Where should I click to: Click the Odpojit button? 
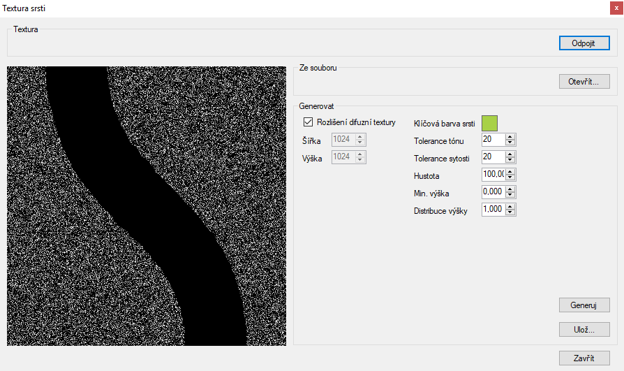(x=584, y=43)
